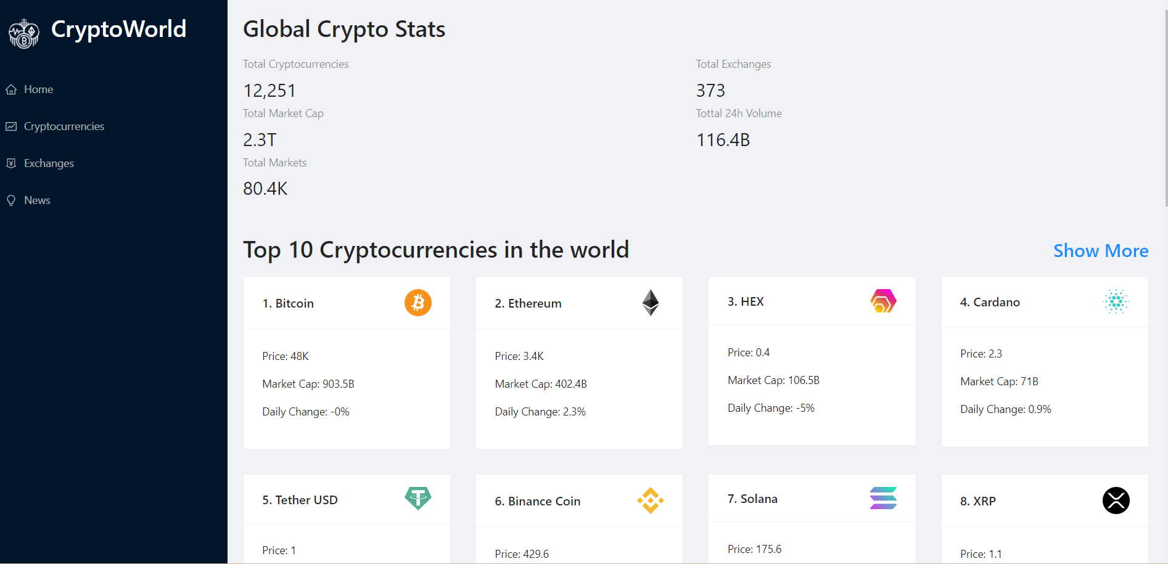Click the black XRP logo icon
Image resolution: width=1168 pixels, height=564 pixels.
tap(1116, 501)
